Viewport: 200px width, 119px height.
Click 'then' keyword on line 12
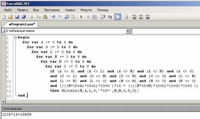(x=55, y=91)
